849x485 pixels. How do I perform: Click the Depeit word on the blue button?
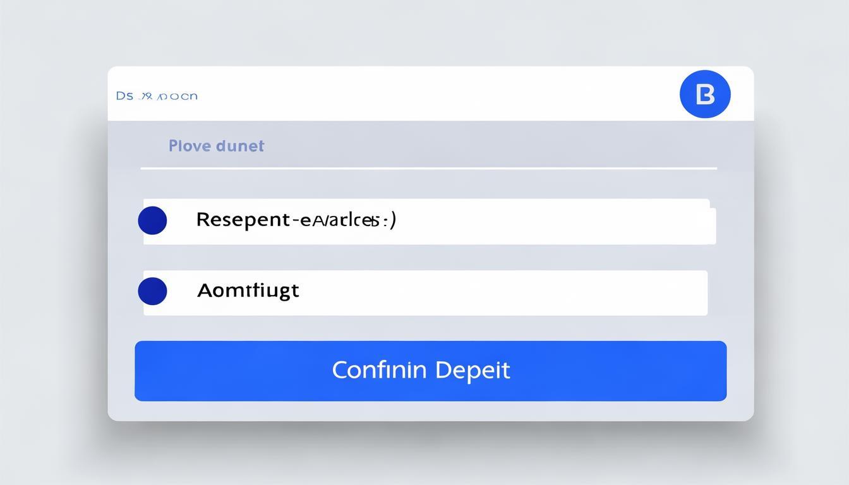tap(473, 371)
